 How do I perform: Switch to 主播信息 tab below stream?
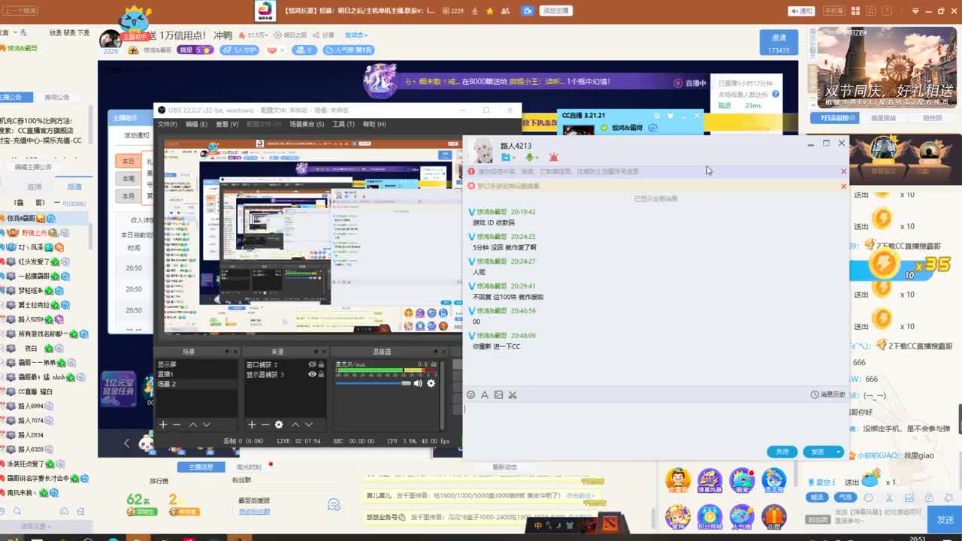[201, 467]
